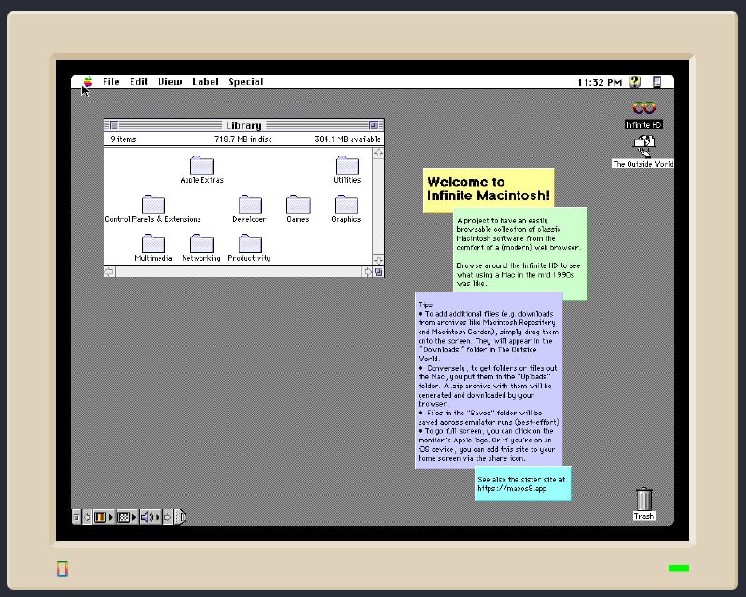
Task: Click the 11:32 PM menu bar clock
Action: pos(600,82)
